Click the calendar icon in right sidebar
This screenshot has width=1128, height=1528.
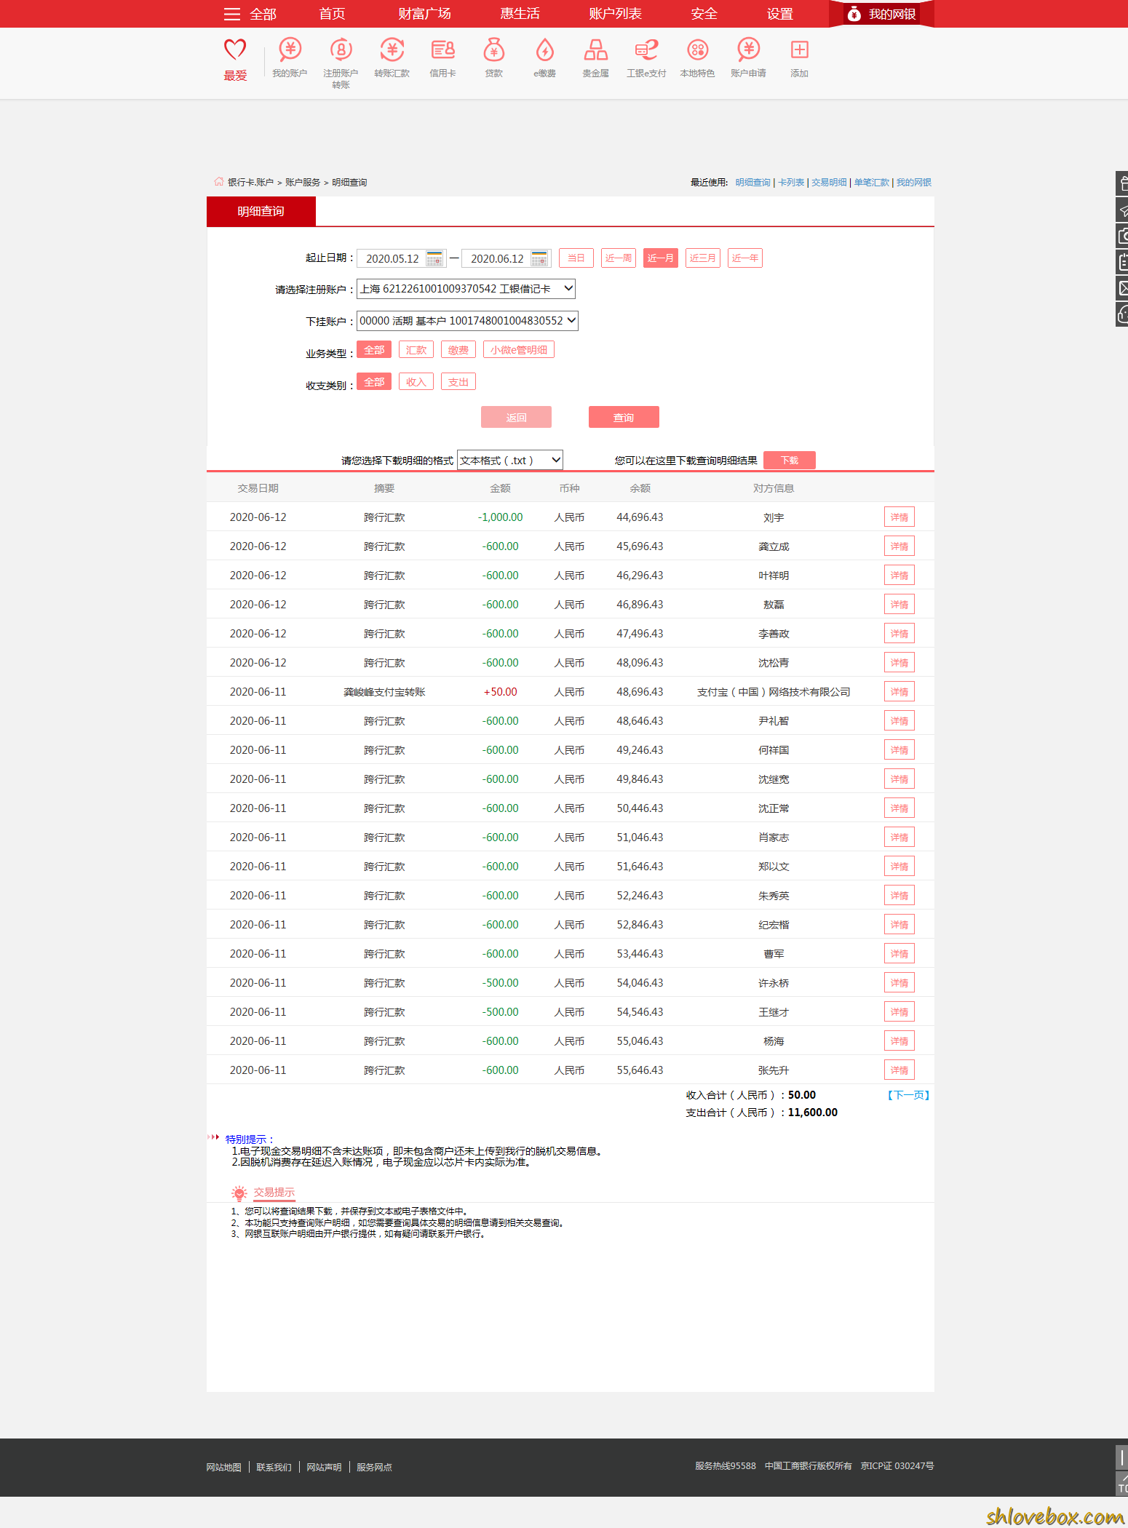(x=1122, y=262)
